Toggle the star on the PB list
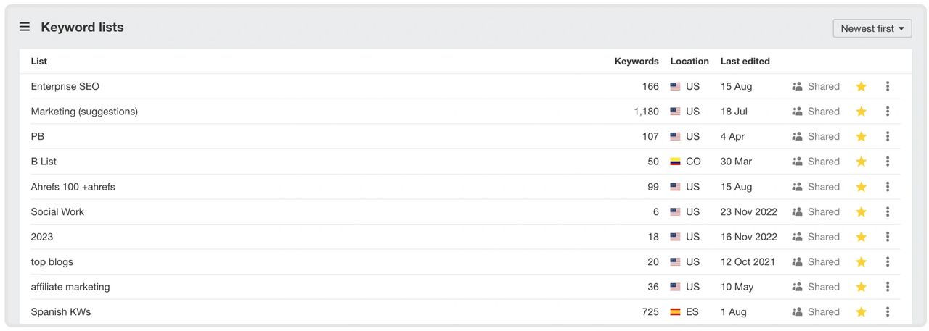 tap(861, 136)
